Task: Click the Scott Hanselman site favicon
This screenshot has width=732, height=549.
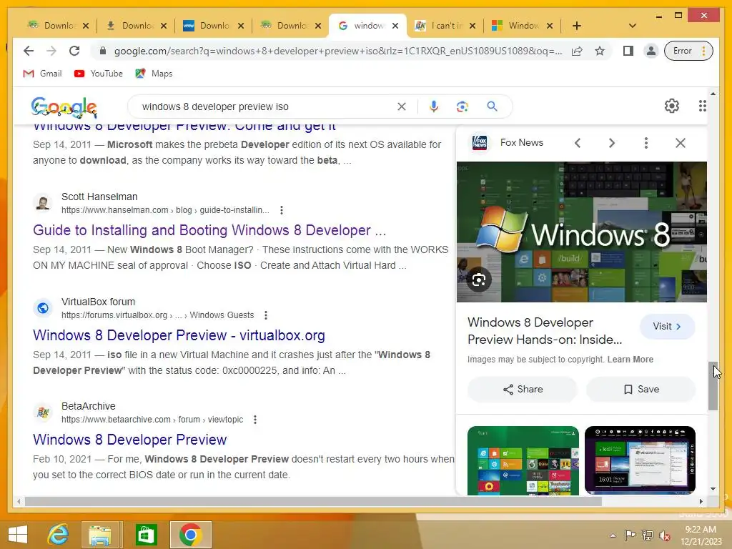Action: 43,203
